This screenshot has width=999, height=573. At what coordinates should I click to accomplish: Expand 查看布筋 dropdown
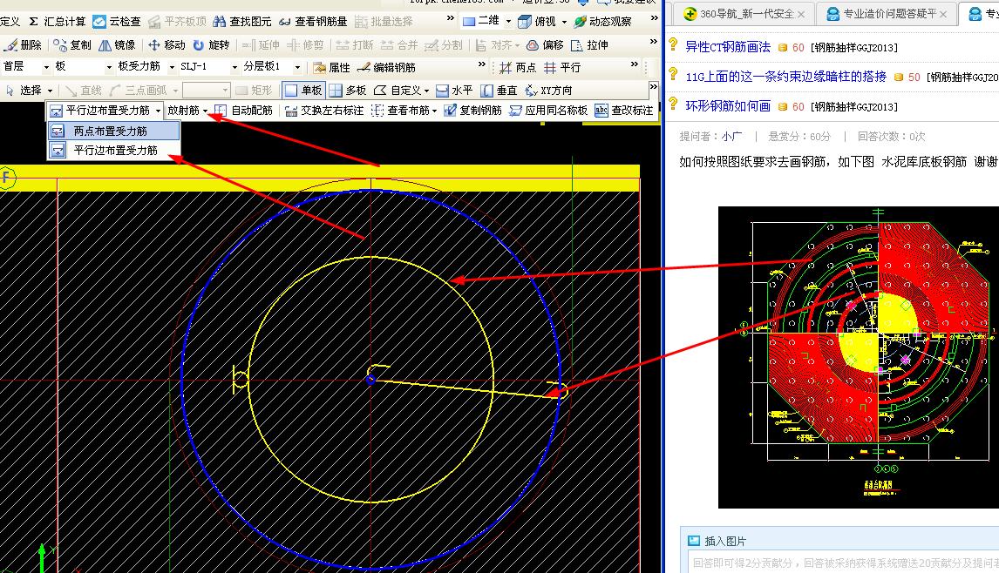pos(434,111)
